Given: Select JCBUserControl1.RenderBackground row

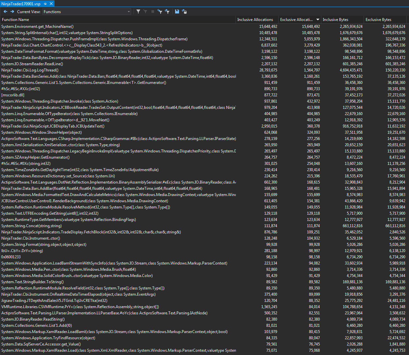Looking at the screenshot, I should pos(204,201).
